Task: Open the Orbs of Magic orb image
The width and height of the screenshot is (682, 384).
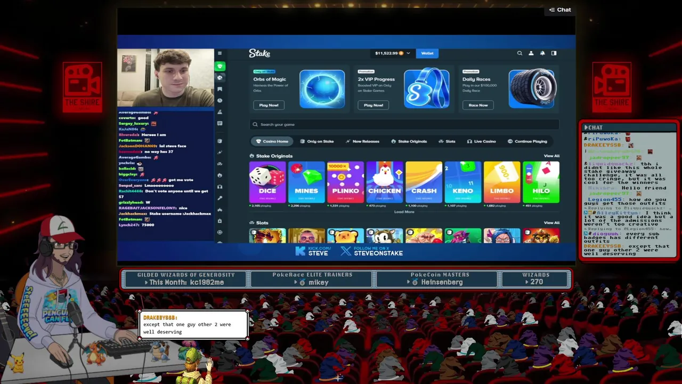Action: click(322, 89)
